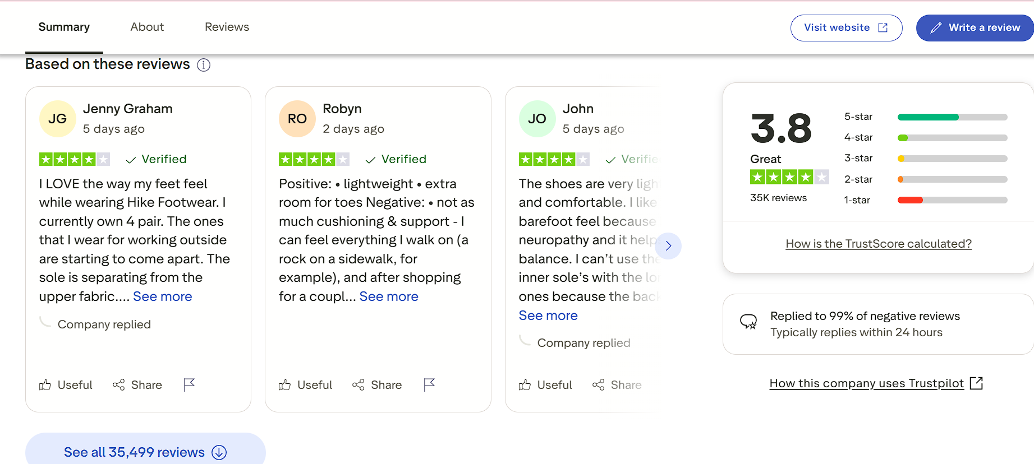Open the Reviews tab
The image size is (1034, 464).
point(227,27)
